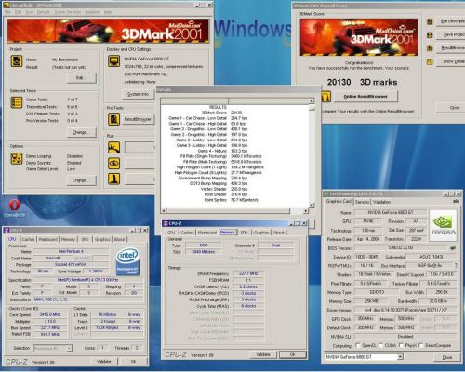Click the Details list scroll-up arrow
465x372 pixels.
312,101
